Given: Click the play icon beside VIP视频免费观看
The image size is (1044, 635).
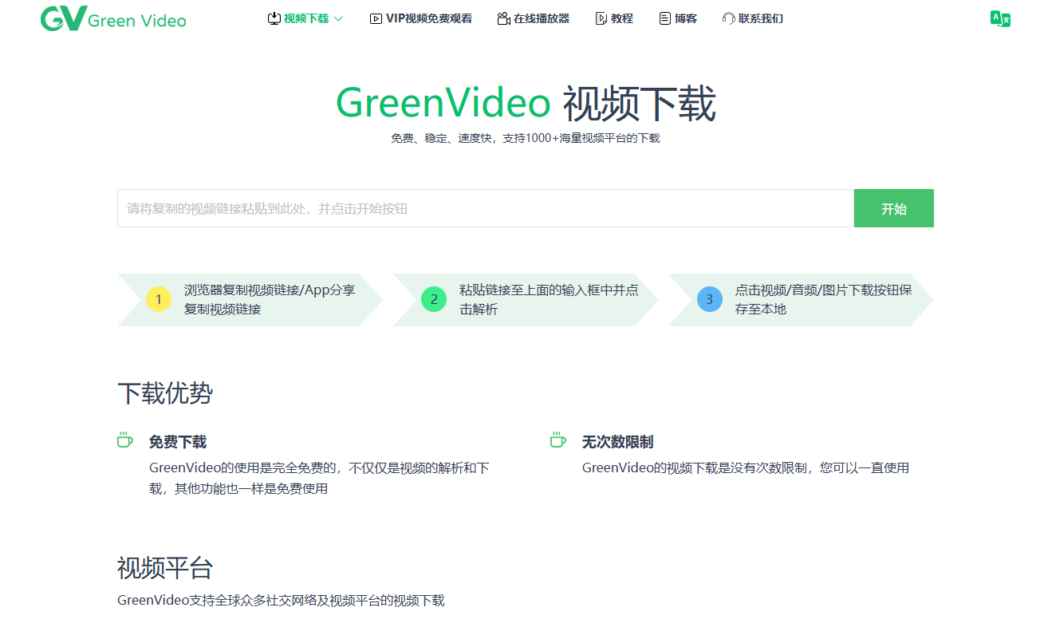Looking at the screenshot, I should click(x=376, y=18).
